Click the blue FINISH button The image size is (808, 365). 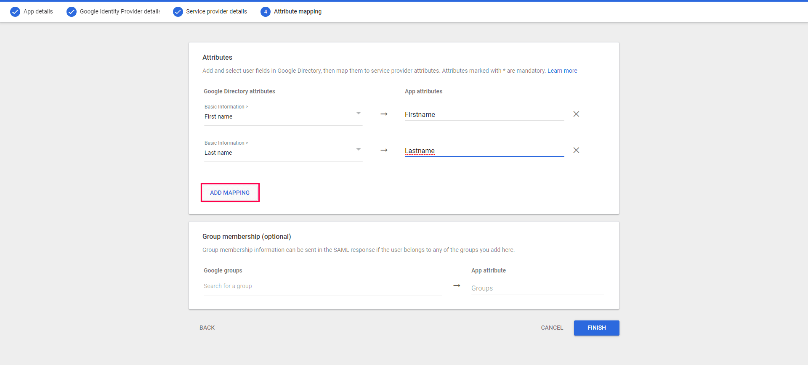coord(596,328)
